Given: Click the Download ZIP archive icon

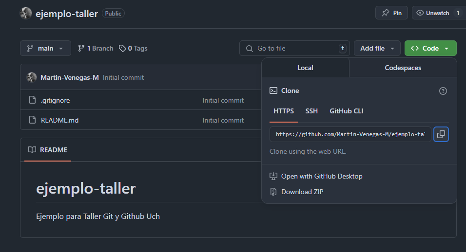Looking at the screenshot, I should click(x=273, y=192).
